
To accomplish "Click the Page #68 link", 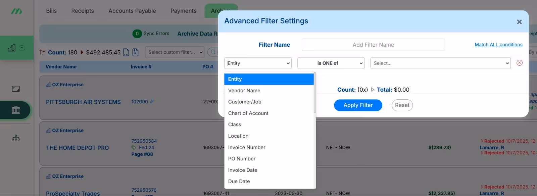I will click(x=142, y=154).
